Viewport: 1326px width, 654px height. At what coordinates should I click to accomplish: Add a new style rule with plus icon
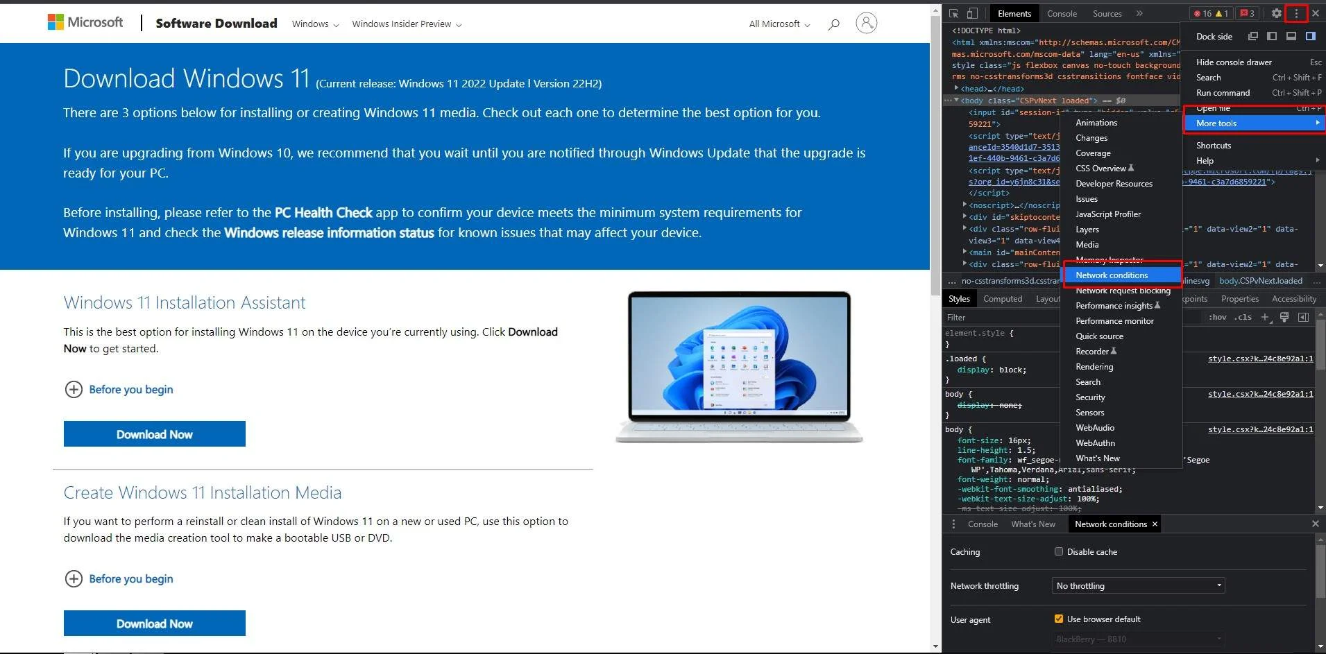[1265, 317]
